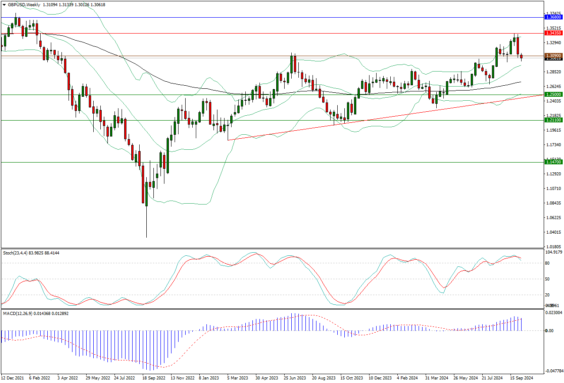This screenshot has width=564, height=383.
Task: Click the GBPUSD,Weekly chart title text
Action: tap(23, 4)
